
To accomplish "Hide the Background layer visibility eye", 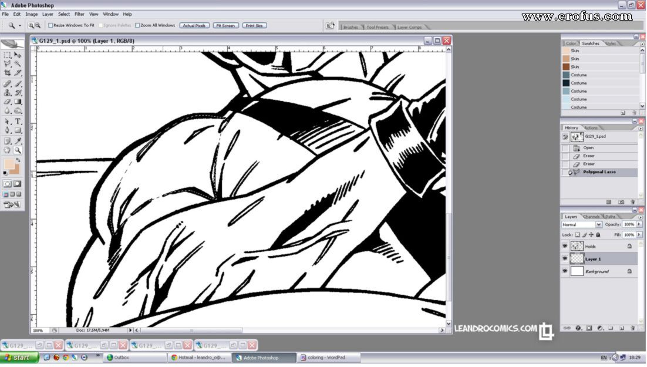I will 565,271.
